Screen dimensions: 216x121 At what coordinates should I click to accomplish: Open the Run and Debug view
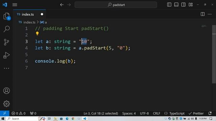click(x=6, y=55)
